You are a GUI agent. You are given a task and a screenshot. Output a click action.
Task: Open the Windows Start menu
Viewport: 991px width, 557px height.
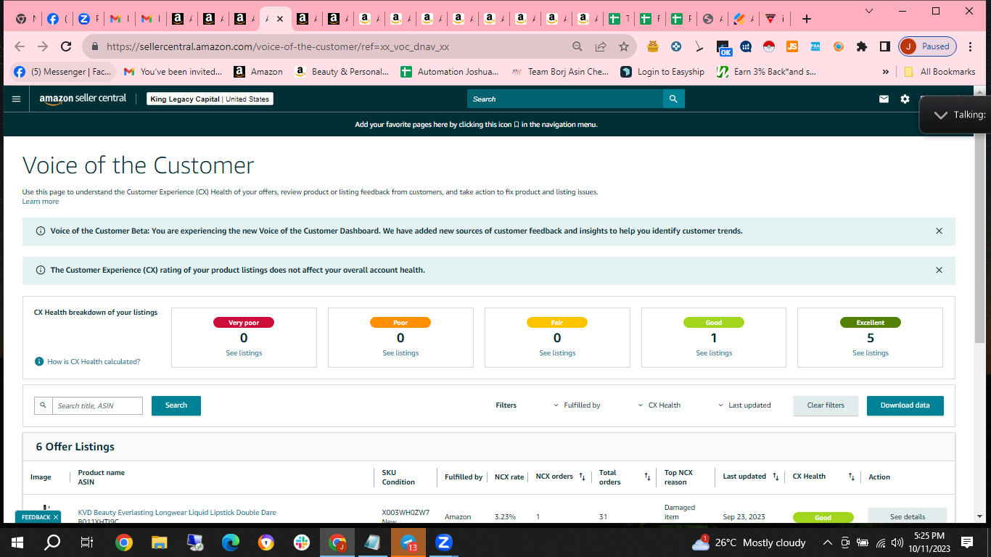click(x=17, y=542)
